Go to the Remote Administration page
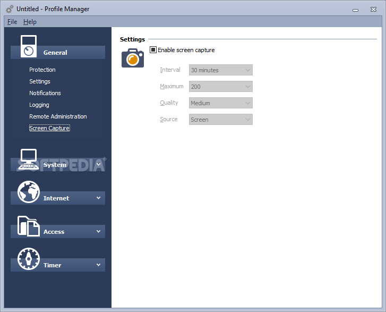 pyautogui.click(x=58, y=116)
